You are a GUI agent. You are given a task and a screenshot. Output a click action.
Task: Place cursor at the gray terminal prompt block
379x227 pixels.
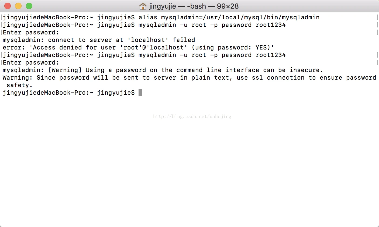point(140,93)
